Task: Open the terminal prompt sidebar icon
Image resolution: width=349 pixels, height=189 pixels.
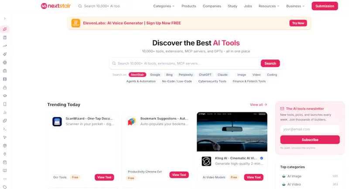Action: [x=5, y=129]
